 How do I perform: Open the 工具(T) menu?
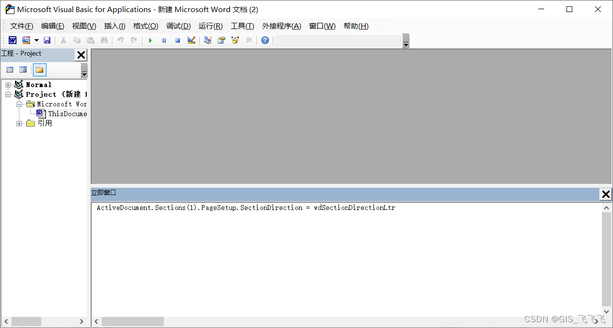click(x=242, y=26)
